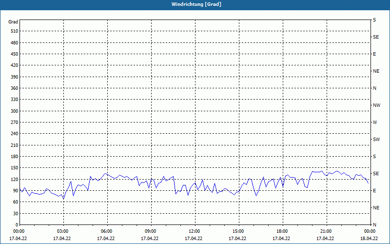Select the 480 y-axis value
The height and width of the screenshot is (244, 390).
coord(15,43)
